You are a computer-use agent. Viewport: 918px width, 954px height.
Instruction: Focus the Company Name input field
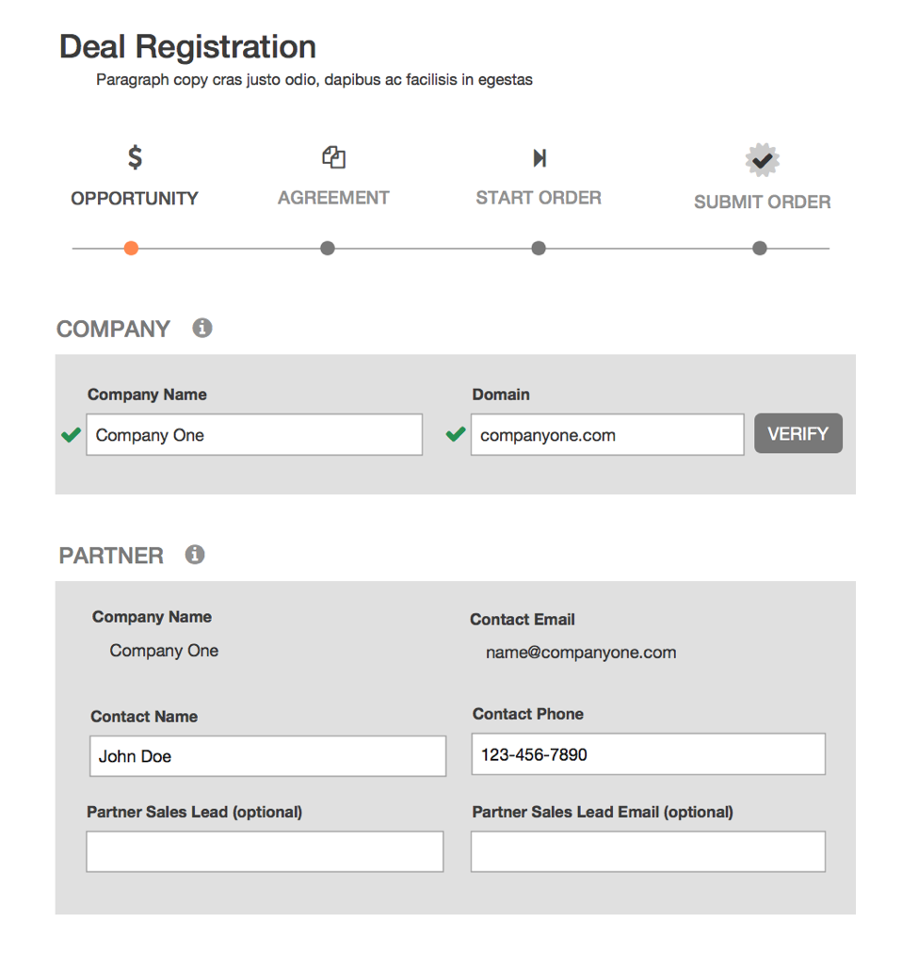point(254,434)
